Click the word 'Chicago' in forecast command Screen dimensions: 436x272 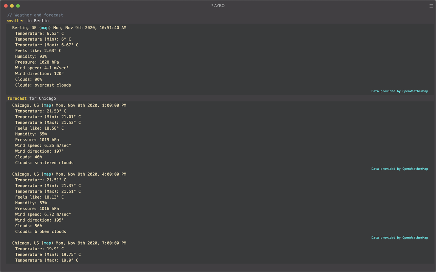pyautogui.click(x=47, y=98)
